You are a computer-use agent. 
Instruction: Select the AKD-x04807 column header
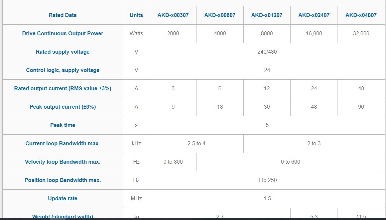pyautogui.click(x=361, y=15)
